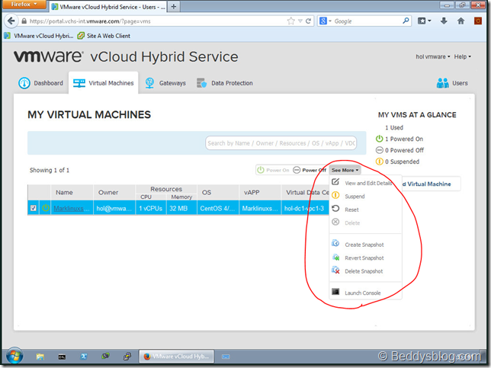Select Revert Snapshot menu entry
The image size is (491, 368).
364,258
